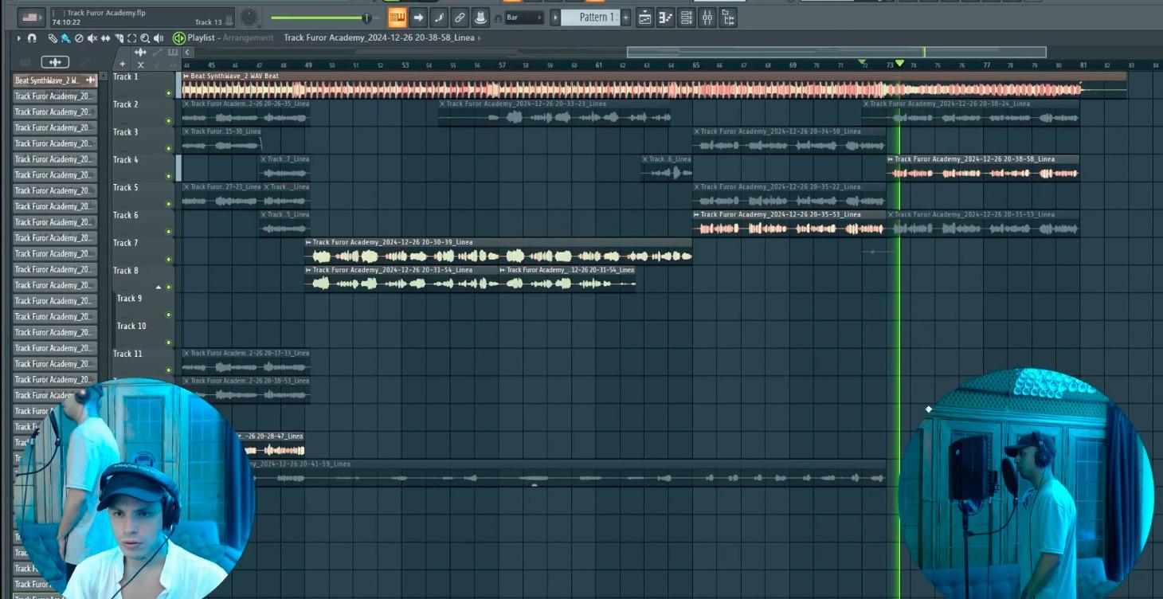Click bar 65 on the timeline ruler
Image resolution: width=1163 pixels, height=599 pixels.
(x=695, y=65)
